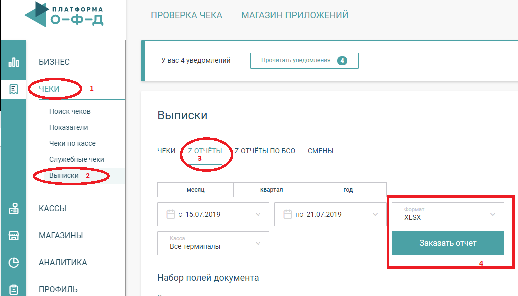Open the СМЕНЫ tab
The image size is (518, 296).
320,150
